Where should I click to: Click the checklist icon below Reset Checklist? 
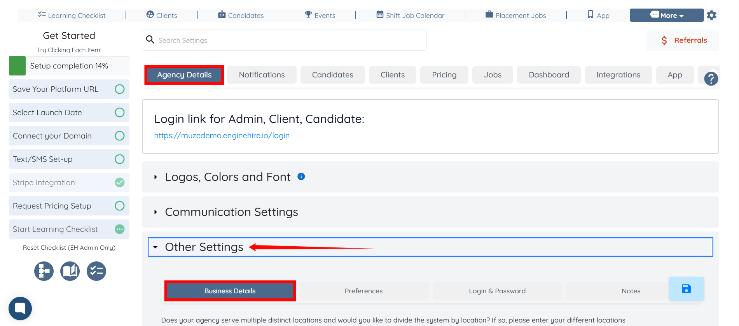click(96, 271)
